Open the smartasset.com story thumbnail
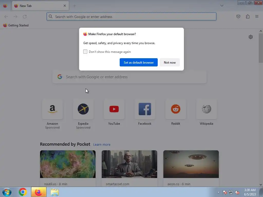This screenshot has width=263, height=197. (129, 164)
